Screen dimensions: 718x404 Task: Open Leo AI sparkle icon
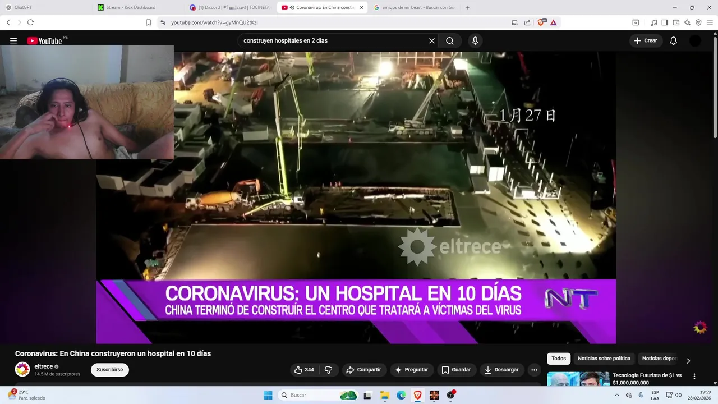[687, 22]
